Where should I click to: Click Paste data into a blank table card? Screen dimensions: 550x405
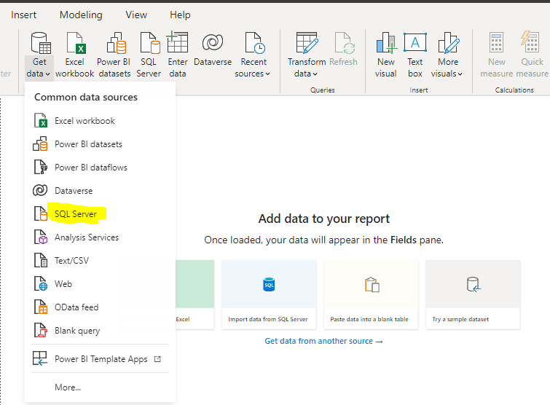371,294
